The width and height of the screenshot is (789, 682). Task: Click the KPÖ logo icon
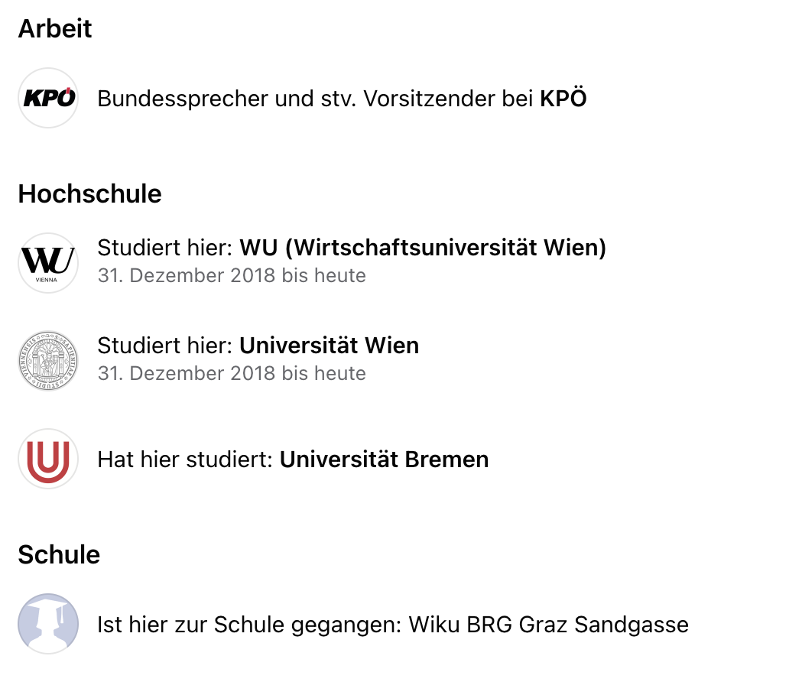[x=48, y=98]
